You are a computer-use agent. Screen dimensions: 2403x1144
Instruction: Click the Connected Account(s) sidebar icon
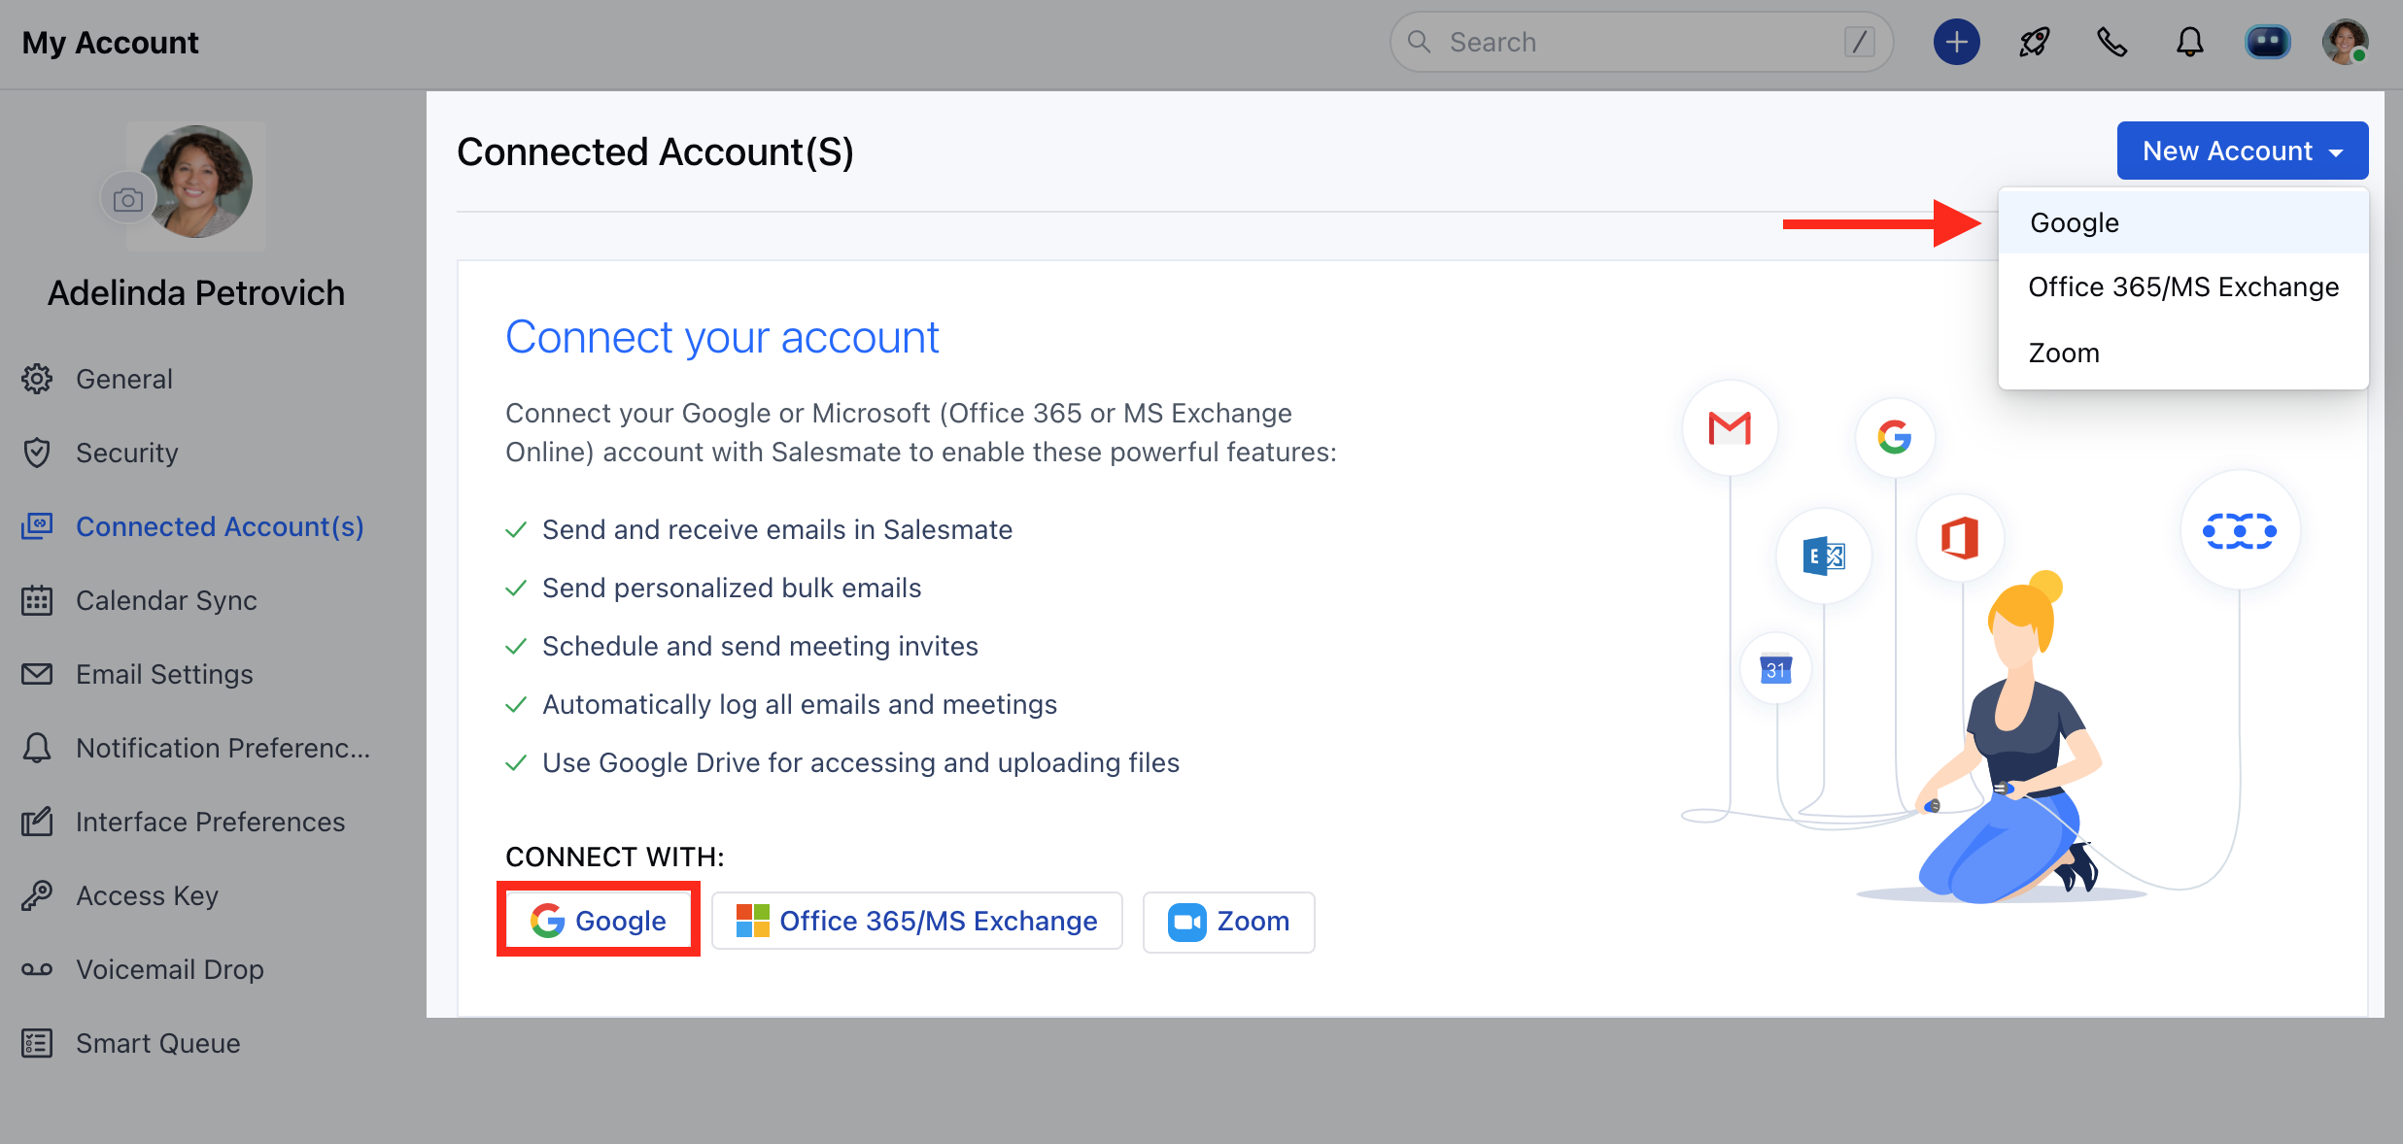pos(37,526)
